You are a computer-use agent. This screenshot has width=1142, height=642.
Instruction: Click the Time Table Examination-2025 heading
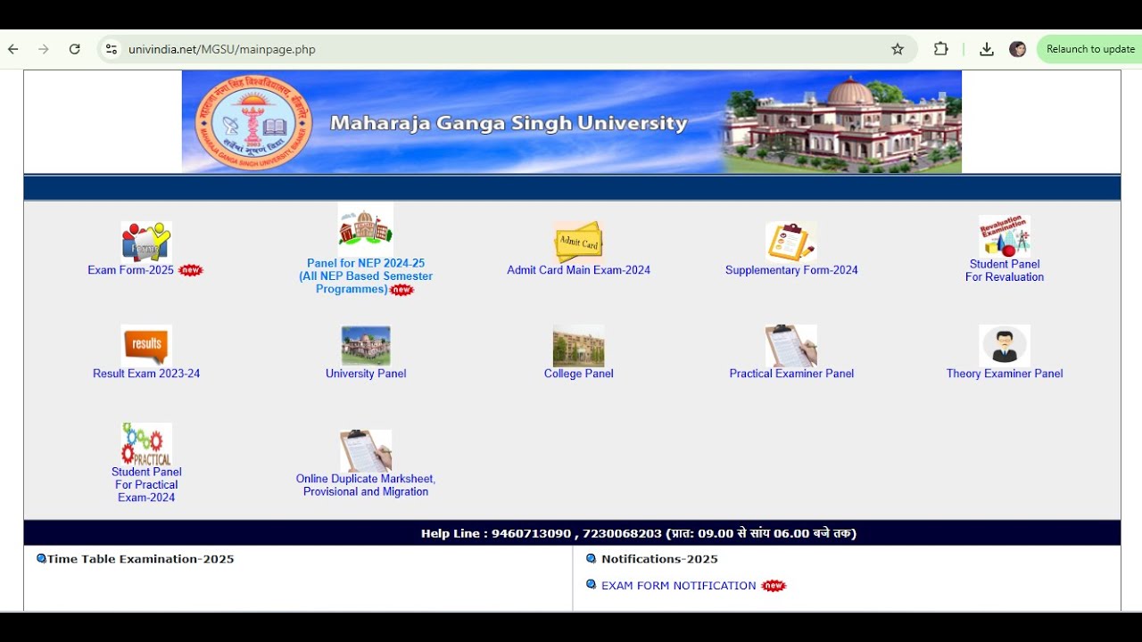click(141, 559)
